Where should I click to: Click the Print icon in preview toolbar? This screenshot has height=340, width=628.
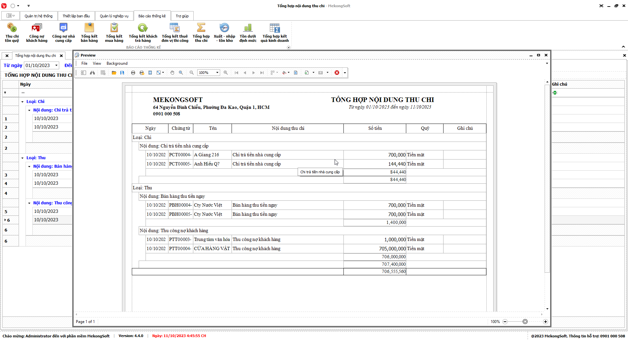pos(133,73)
